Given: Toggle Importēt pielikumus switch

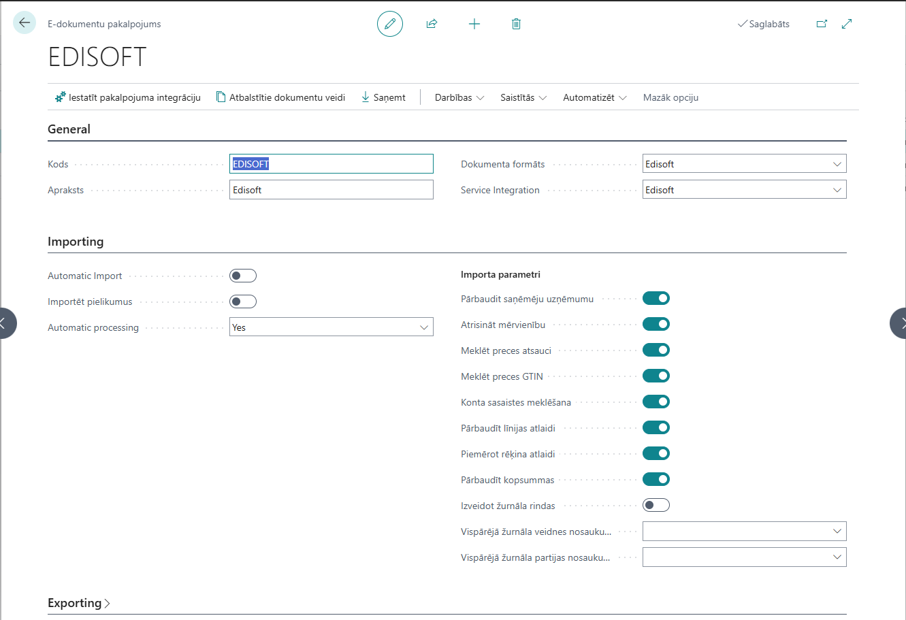Looking at the screenshot, I should [x=243, y=301].
